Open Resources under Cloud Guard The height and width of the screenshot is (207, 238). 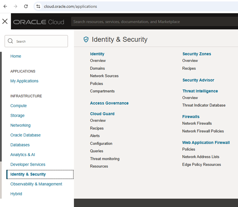99,166
